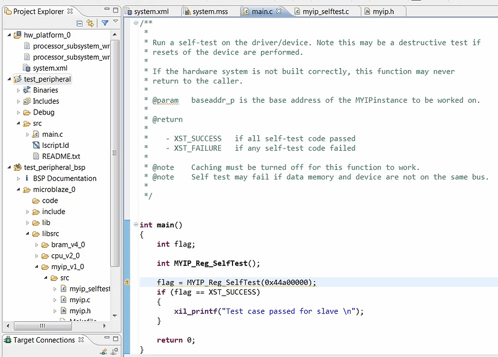Click the warning marker beside flag assignment
This screenshot has height=357, width=498.
[x=127, y=283]
